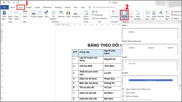182x102 pixels.
Task: Click the Icons button in ribbon
Action: tap(47, 14)
